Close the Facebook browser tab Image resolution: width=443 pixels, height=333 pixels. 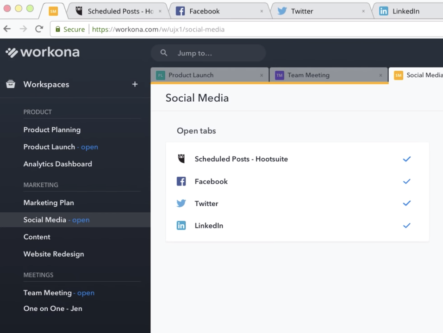pyautogui.click(x=262, y=11)
